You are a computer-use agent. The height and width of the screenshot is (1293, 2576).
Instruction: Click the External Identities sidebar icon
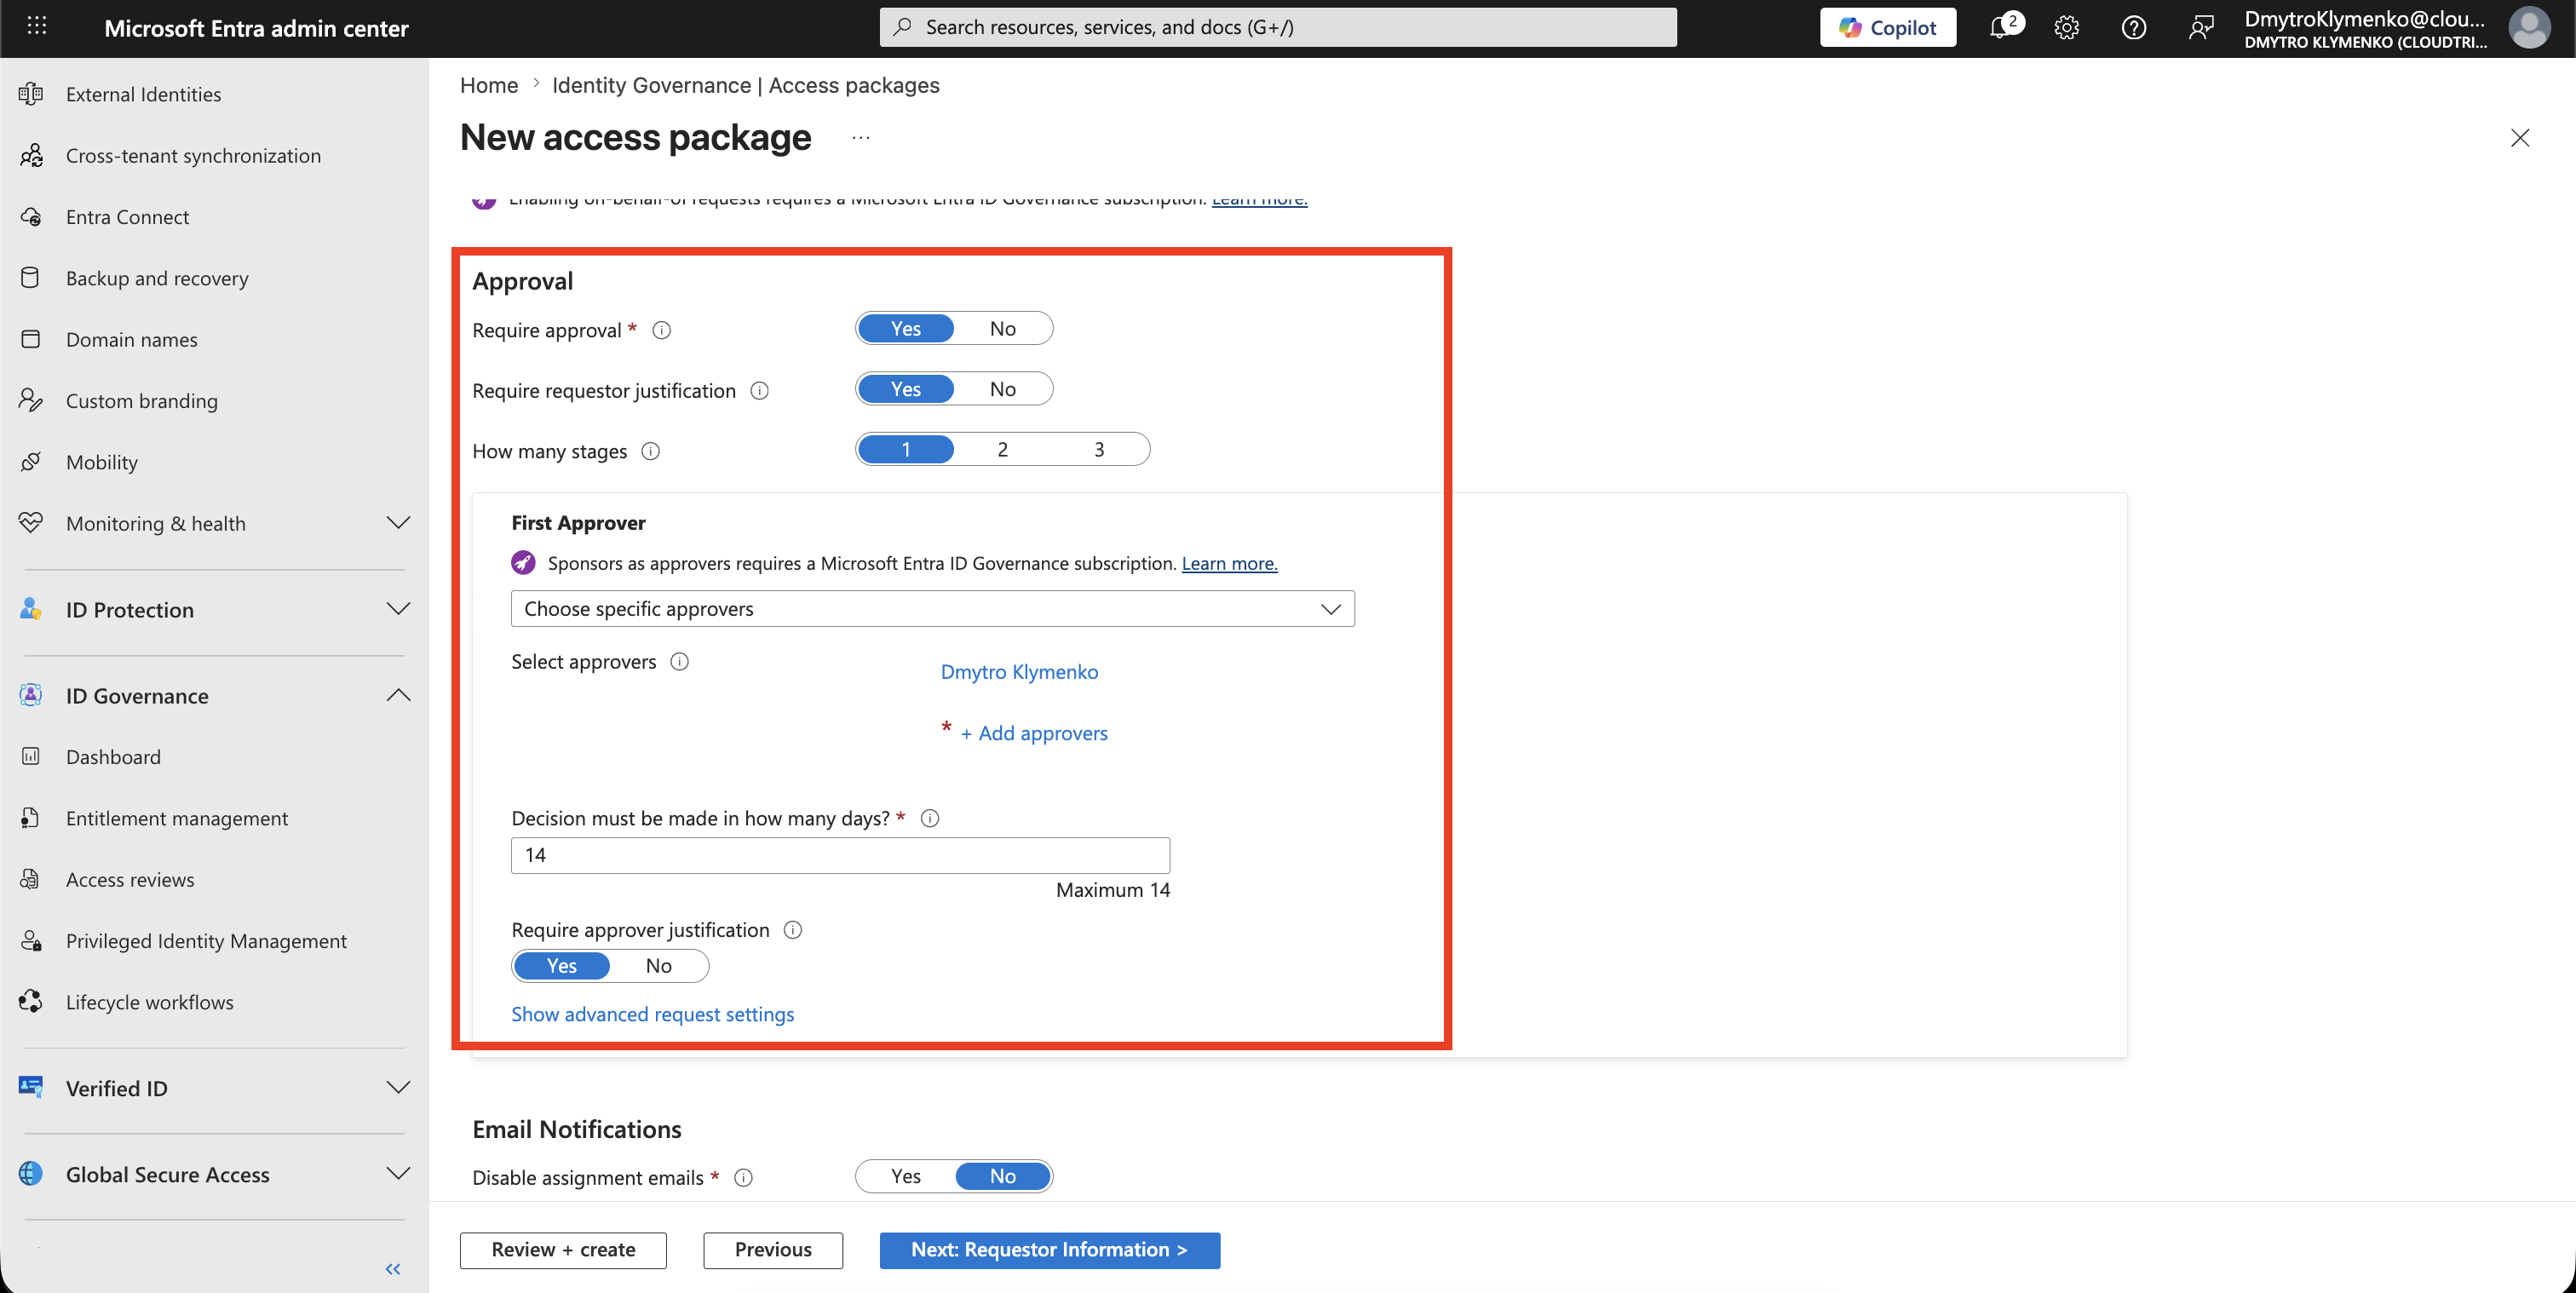click(31, 94)
